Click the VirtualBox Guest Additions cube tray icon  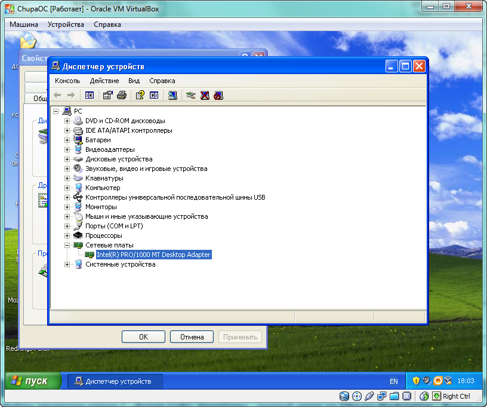pyautogui.click(x=448, y=381)
